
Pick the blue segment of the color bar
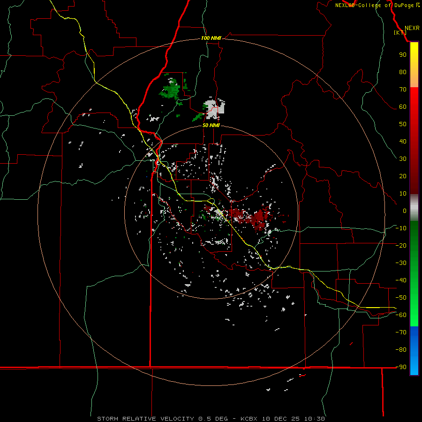(x=414, y=351)
